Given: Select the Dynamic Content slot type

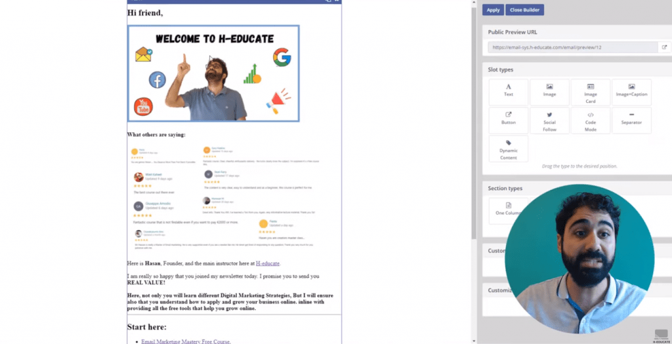Looking at the screenshot, I should [509, 149].
